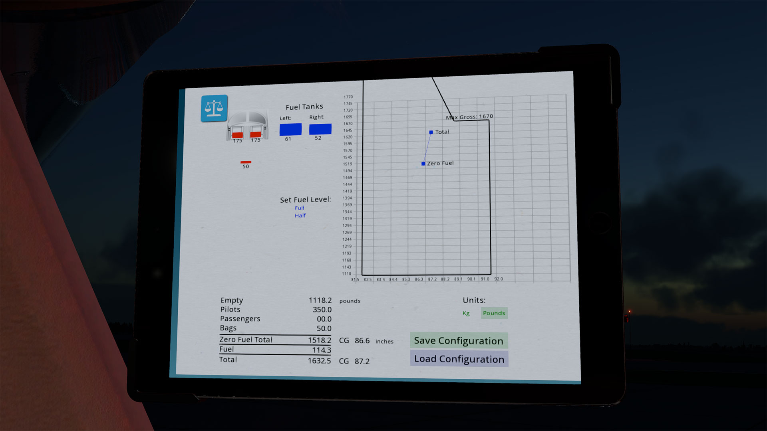Image resolution: width=767 pixels, height=431 pixels.
Task: Click the red baggage weight bar
Action: [246, 162]
